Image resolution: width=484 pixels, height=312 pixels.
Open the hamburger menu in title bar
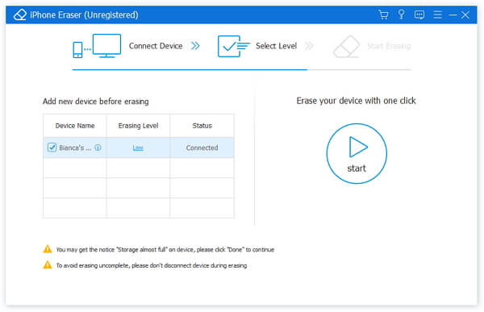click(x=437, y=15)
